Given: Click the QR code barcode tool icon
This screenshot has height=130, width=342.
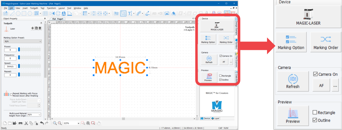Looking at the screenshot, I should pos(36,13).
